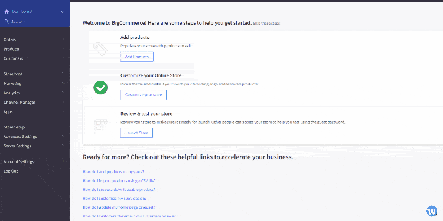Expand the Server Settings arrow
This screenshot has height=221, width=443.
pyautogui.click(x=63, y=146)
